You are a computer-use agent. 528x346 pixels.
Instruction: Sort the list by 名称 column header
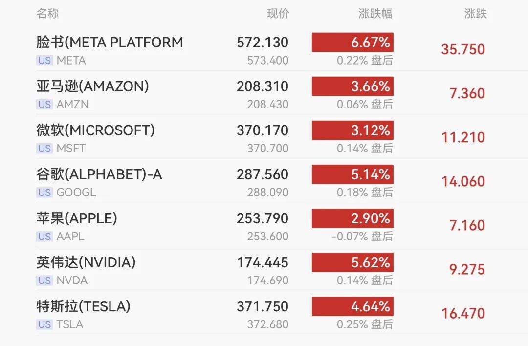47,14
